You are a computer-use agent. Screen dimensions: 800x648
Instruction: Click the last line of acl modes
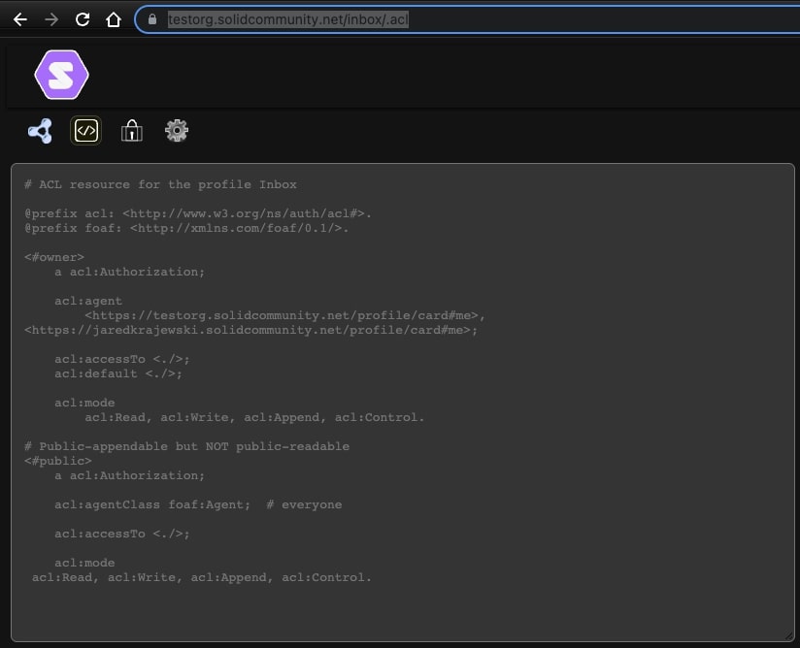click(202, 577)
